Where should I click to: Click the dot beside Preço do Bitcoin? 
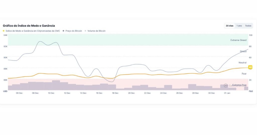point(62,31)
